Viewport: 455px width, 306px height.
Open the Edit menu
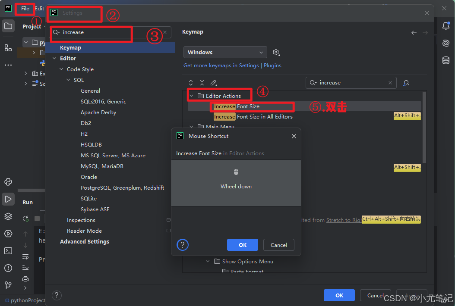pyautogui.click(x=39, y=8)
